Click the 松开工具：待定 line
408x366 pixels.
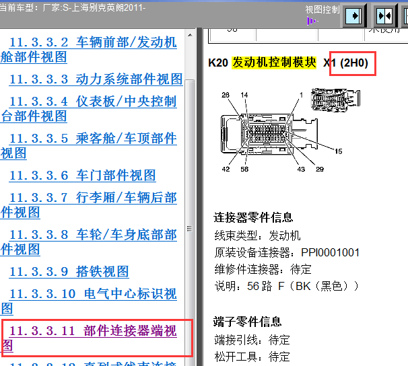coord(252,357)
